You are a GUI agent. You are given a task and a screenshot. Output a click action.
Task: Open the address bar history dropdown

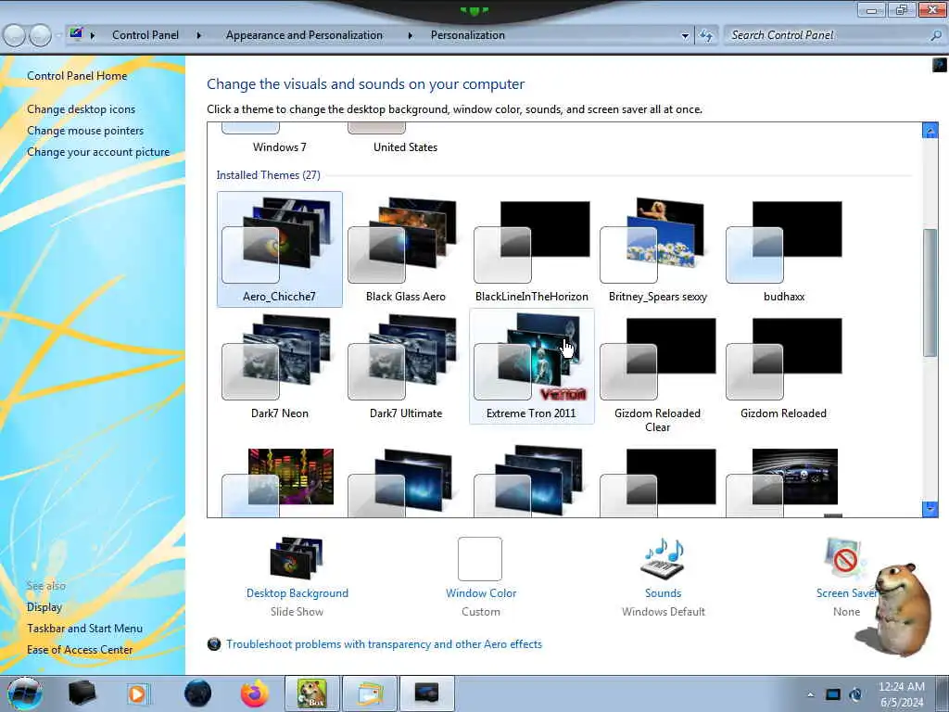pos(685,36)
